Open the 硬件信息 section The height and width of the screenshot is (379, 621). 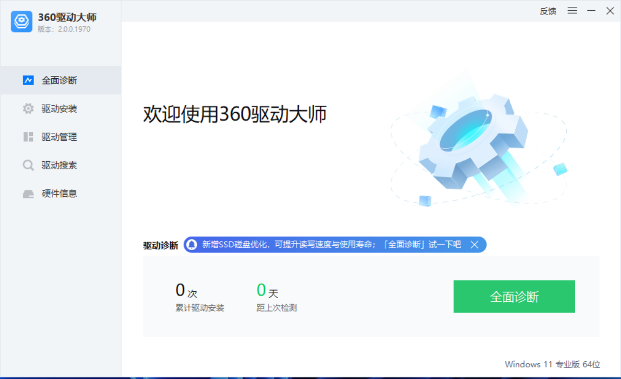[60, 193]
